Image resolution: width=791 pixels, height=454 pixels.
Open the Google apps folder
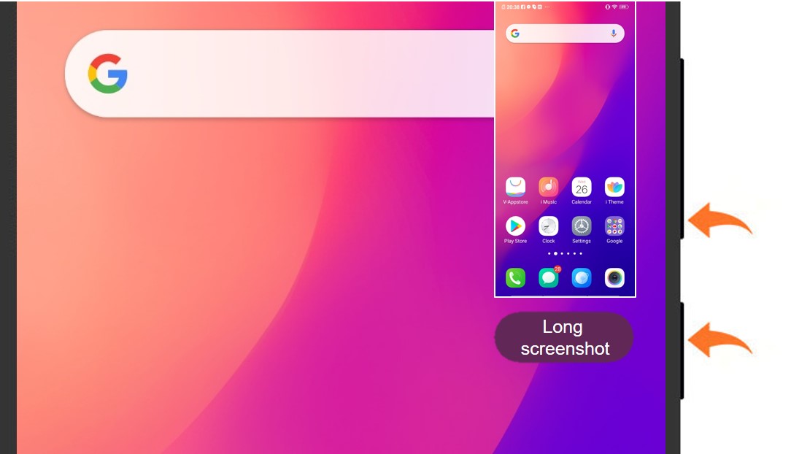tap(614, 226)
